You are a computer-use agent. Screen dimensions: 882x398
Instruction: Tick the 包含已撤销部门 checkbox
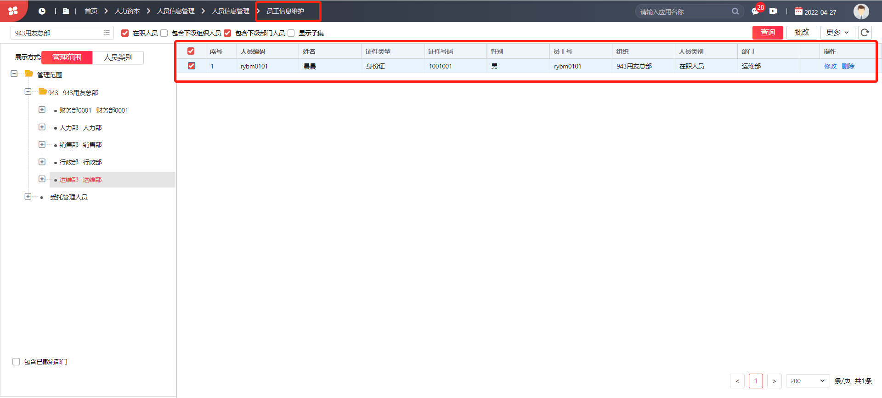pyautogui.click(x=16, y=362)
